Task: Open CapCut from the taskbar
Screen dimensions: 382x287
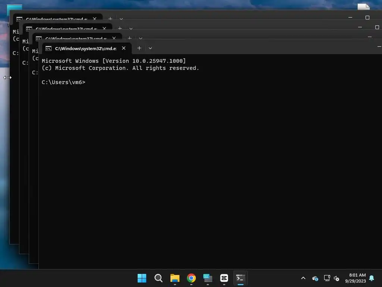Action: (x=224, y=278)
